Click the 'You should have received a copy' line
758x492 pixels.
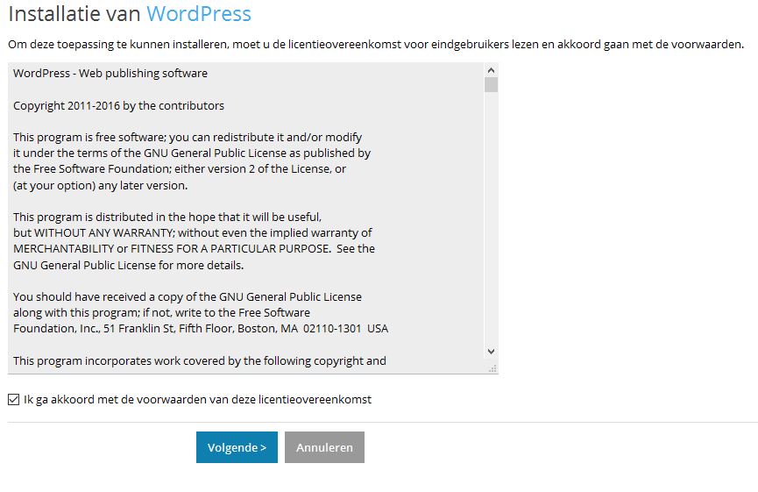point(187,296)
